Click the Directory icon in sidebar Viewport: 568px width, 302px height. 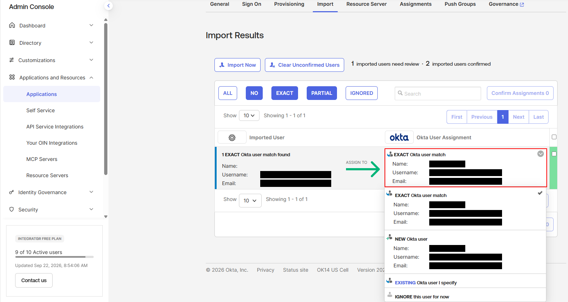[12, 43]
